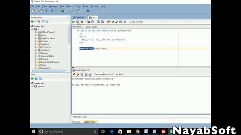Open the Edit menu
The height and width of the screenshot is (135, 241).
click(38, 6)
